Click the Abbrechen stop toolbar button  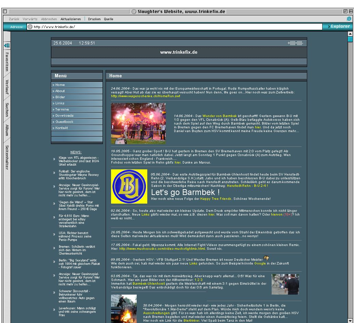point(49,19)
